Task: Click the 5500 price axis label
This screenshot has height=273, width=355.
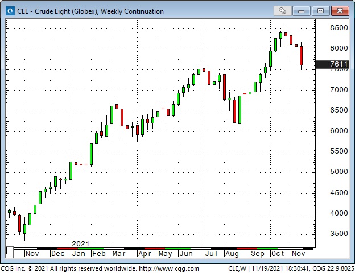Action: point(339,151)
